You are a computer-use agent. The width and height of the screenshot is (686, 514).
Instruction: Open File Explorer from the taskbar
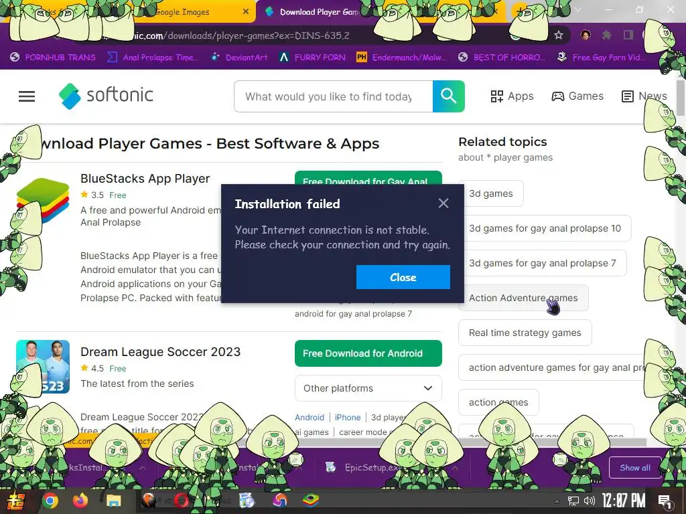[113, 501]
